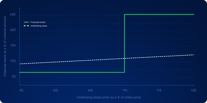Click the 50 y-axis tick label

tap(14, 77)
